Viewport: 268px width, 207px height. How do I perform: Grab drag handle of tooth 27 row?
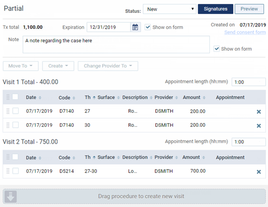pyautogui.click(x=8, y=111)
